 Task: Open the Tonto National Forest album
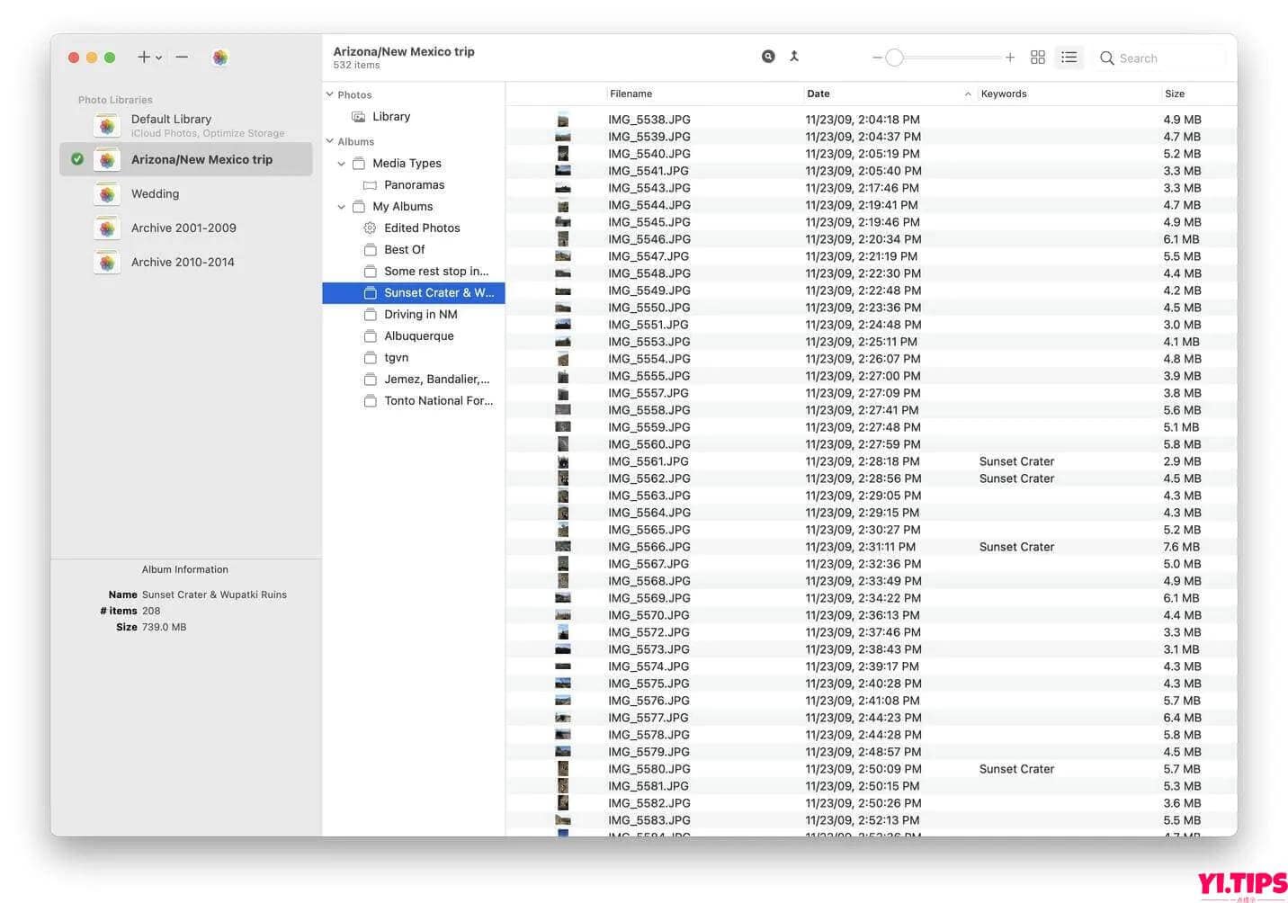point(439,400)
